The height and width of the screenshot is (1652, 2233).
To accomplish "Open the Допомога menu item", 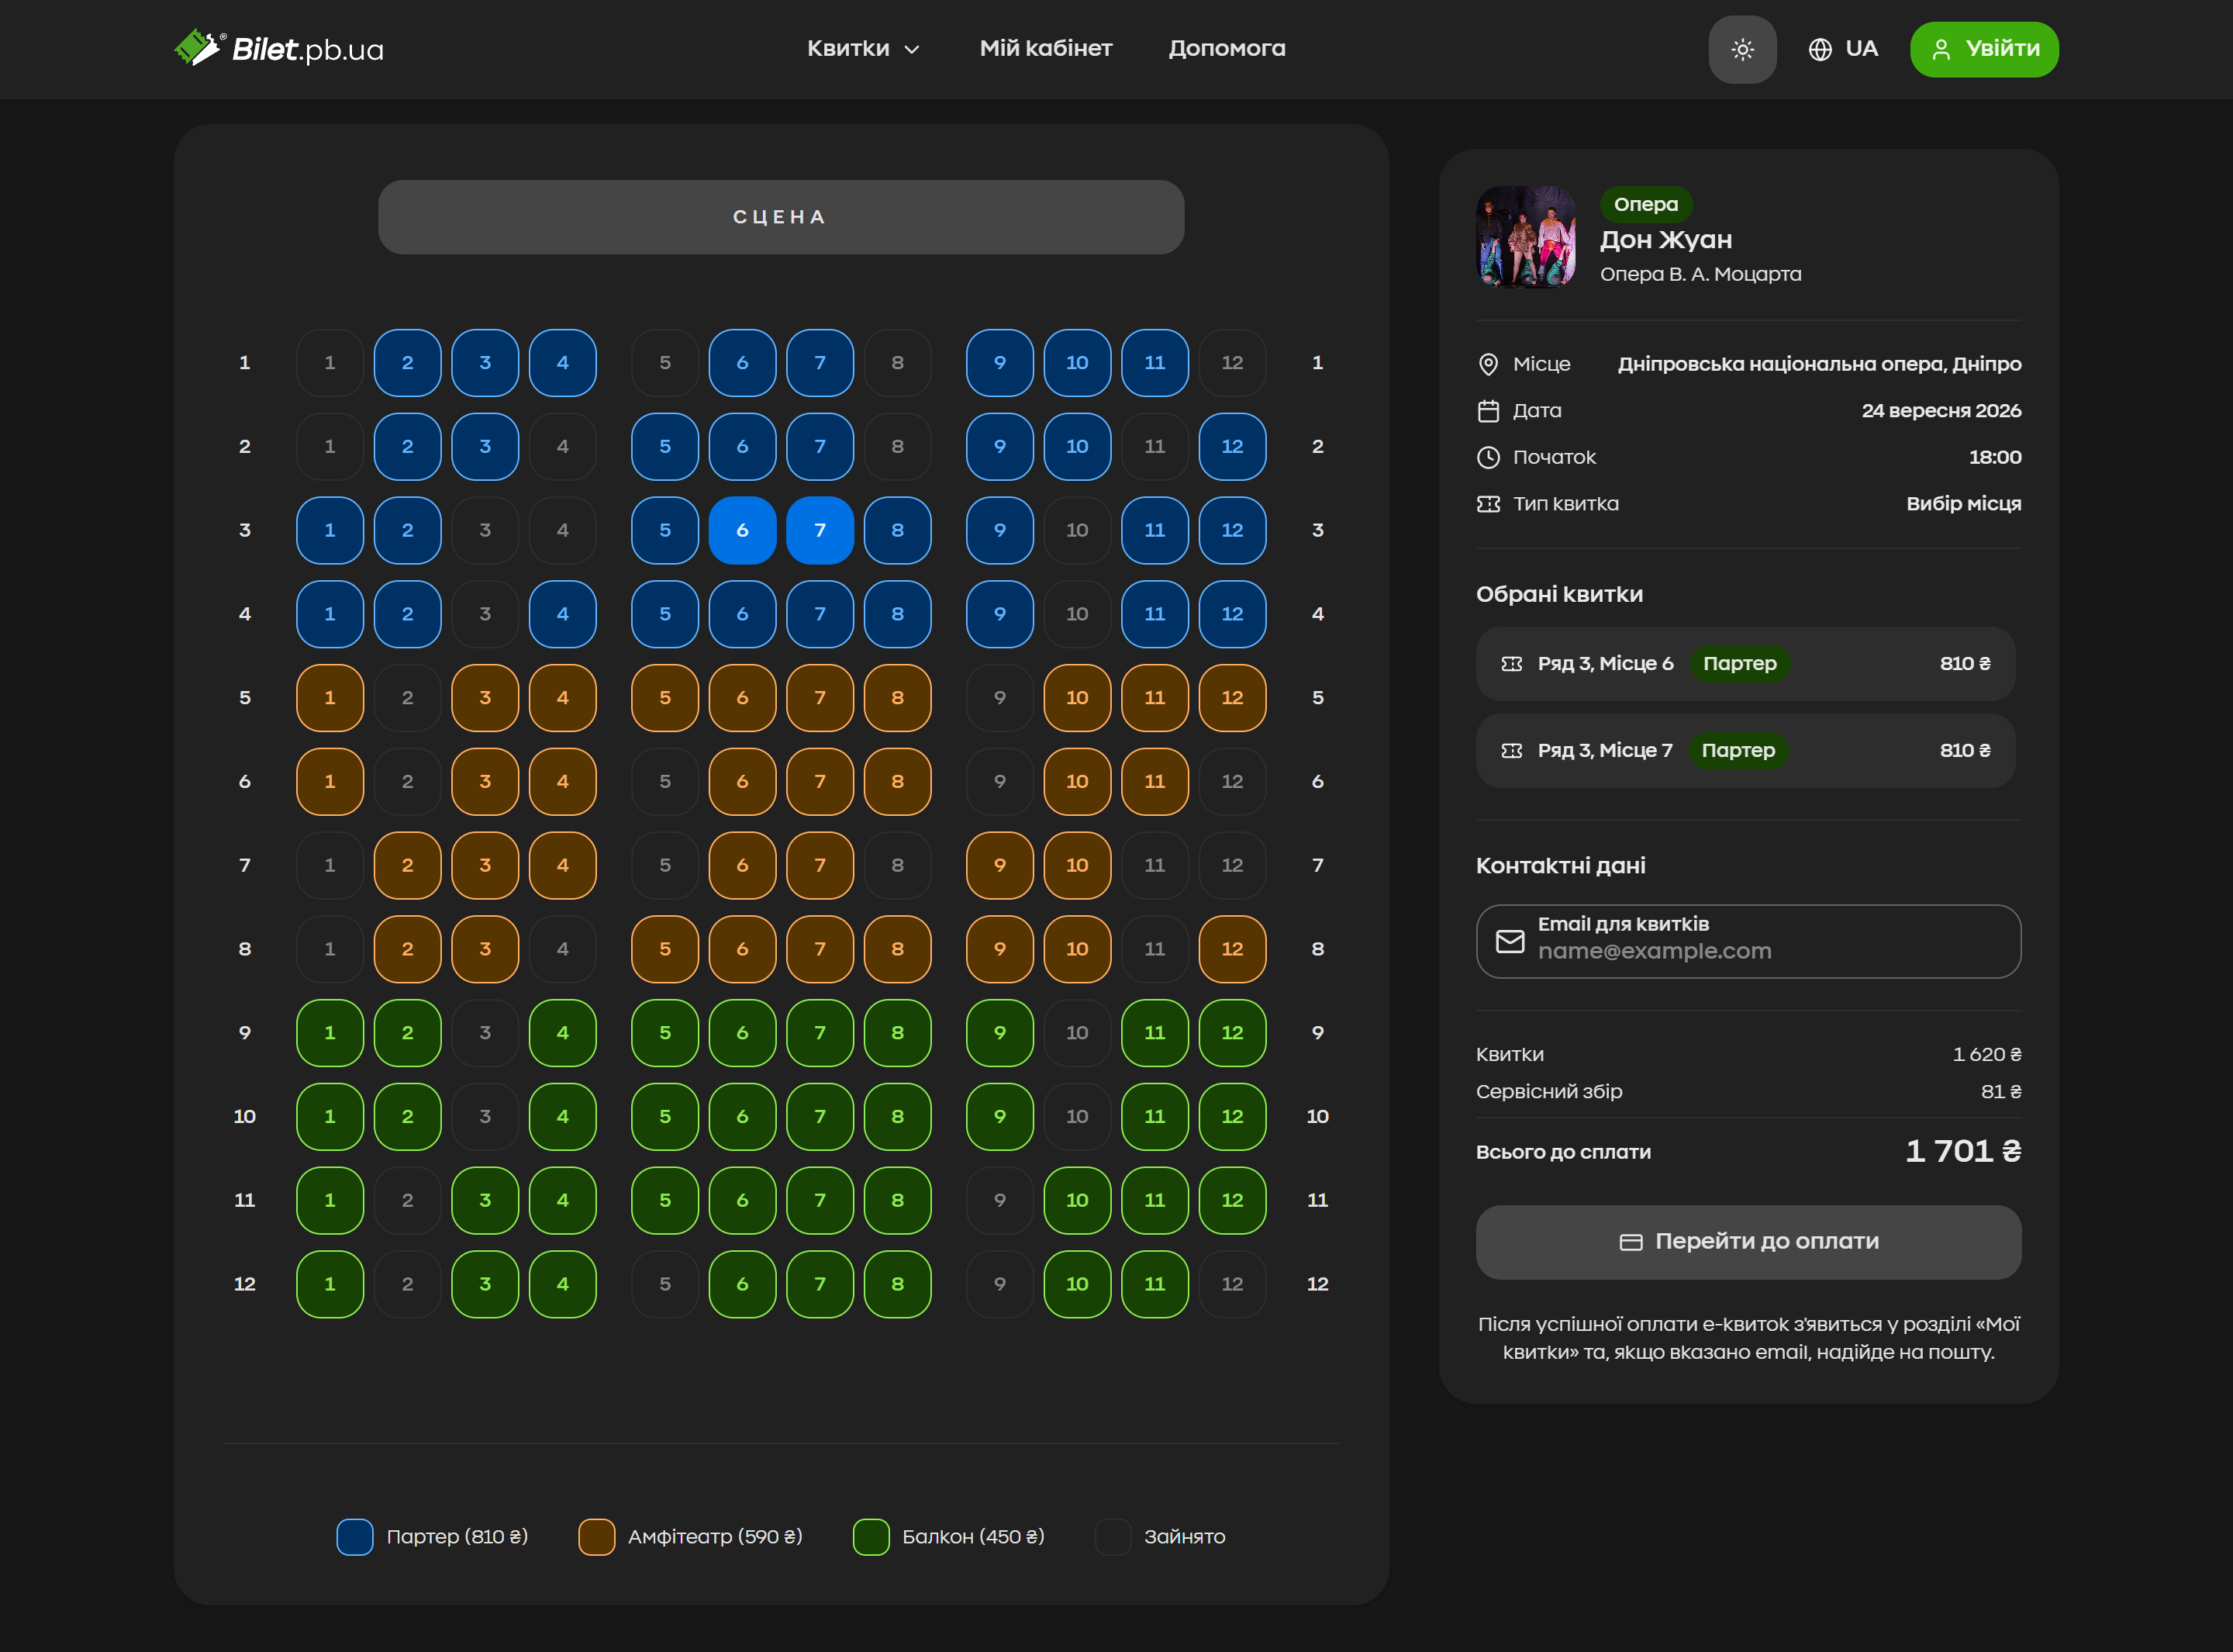I will 1227,48.
